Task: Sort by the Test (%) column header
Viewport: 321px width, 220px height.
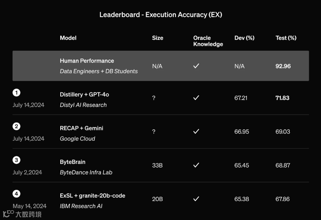Action: click(x=286, y=38)
